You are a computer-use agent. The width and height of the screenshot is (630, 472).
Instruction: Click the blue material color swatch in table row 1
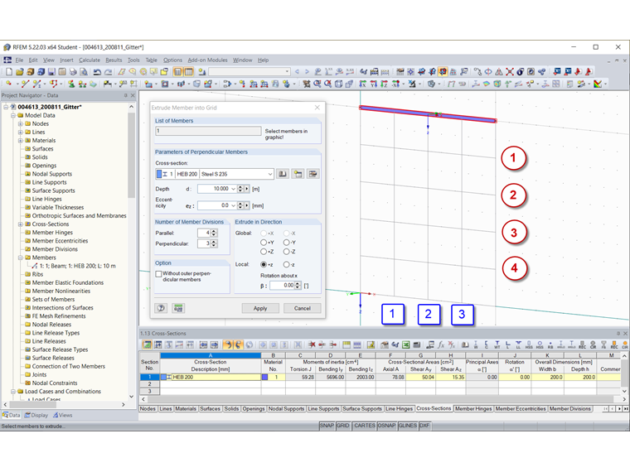coord(264,378)
